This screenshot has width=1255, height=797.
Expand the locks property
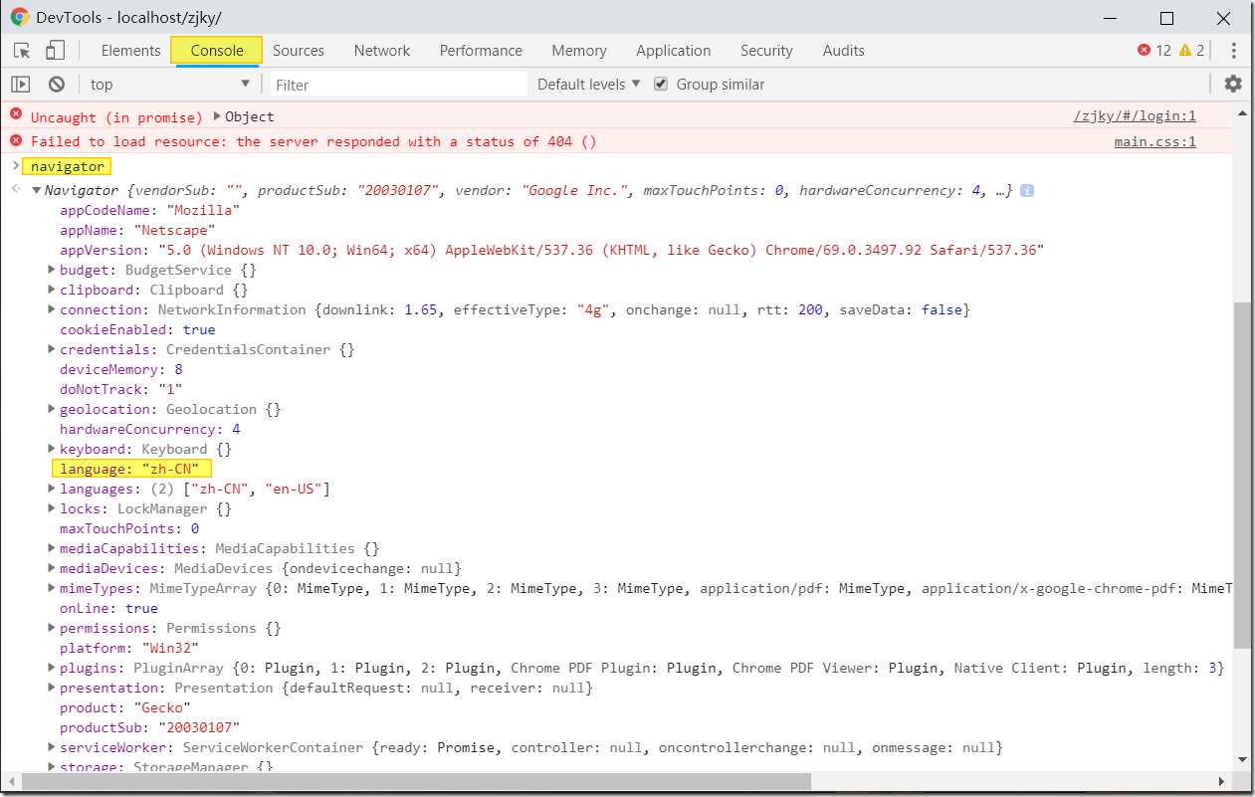pyautogui.click(x=52, y=508)
